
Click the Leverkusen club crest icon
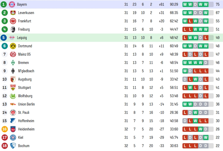pos(13,13)
